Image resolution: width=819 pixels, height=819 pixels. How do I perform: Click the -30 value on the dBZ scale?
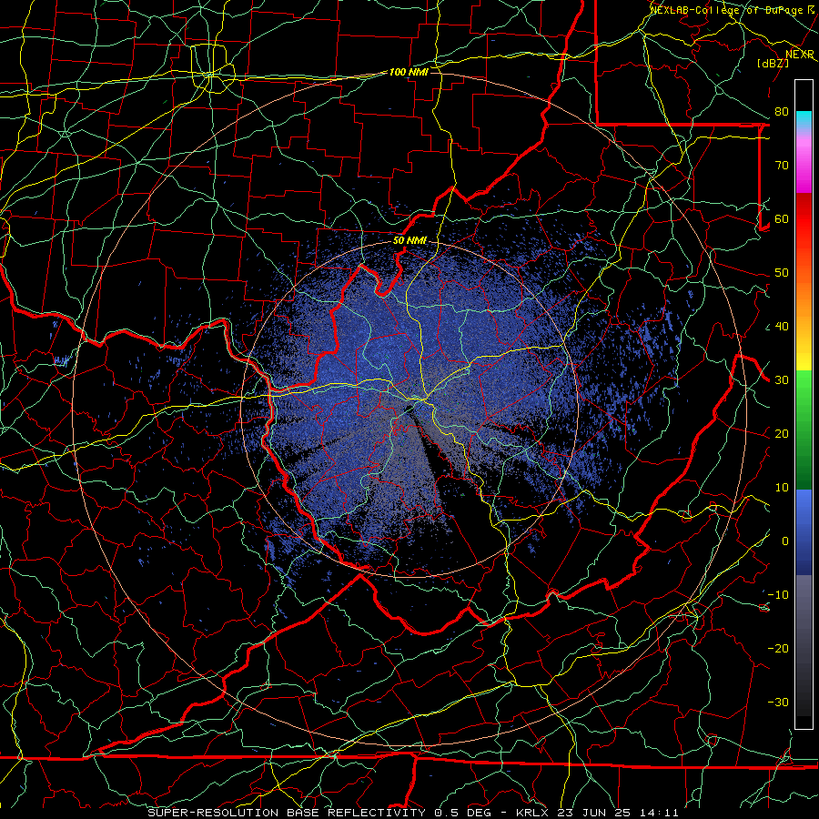(778, 703)
